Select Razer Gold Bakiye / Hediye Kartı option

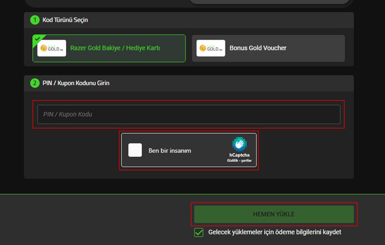109,49
